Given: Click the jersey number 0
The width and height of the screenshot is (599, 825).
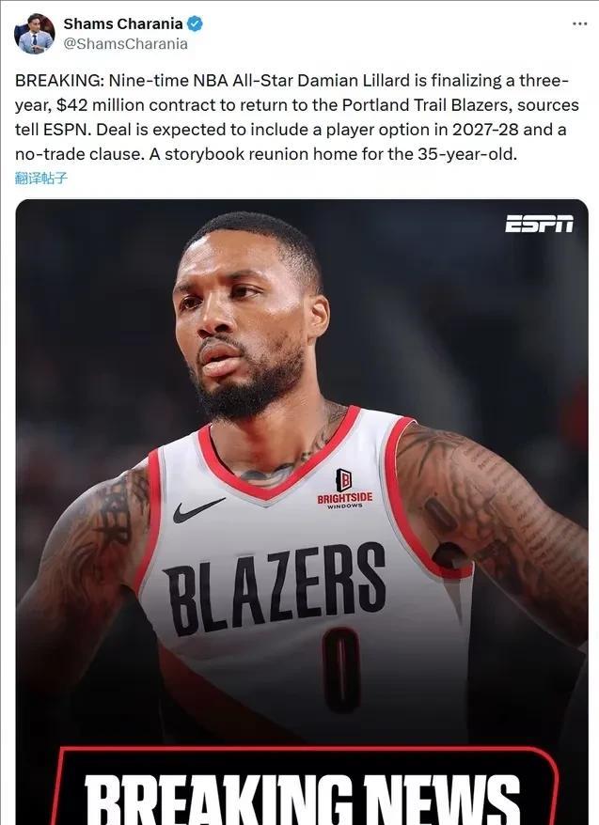Looking at the screenshot, I should click(342, 670).
